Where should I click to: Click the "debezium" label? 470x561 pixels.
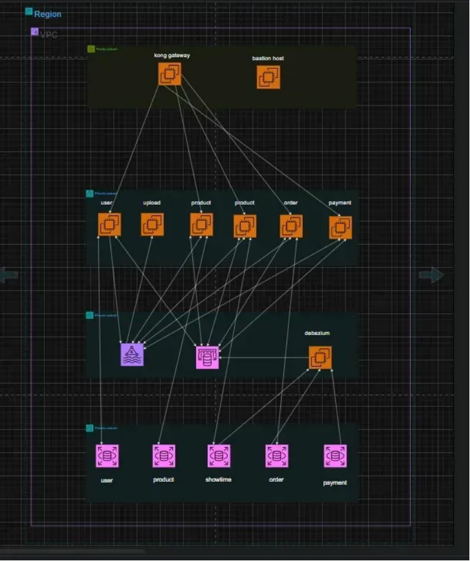pos(317,333)
